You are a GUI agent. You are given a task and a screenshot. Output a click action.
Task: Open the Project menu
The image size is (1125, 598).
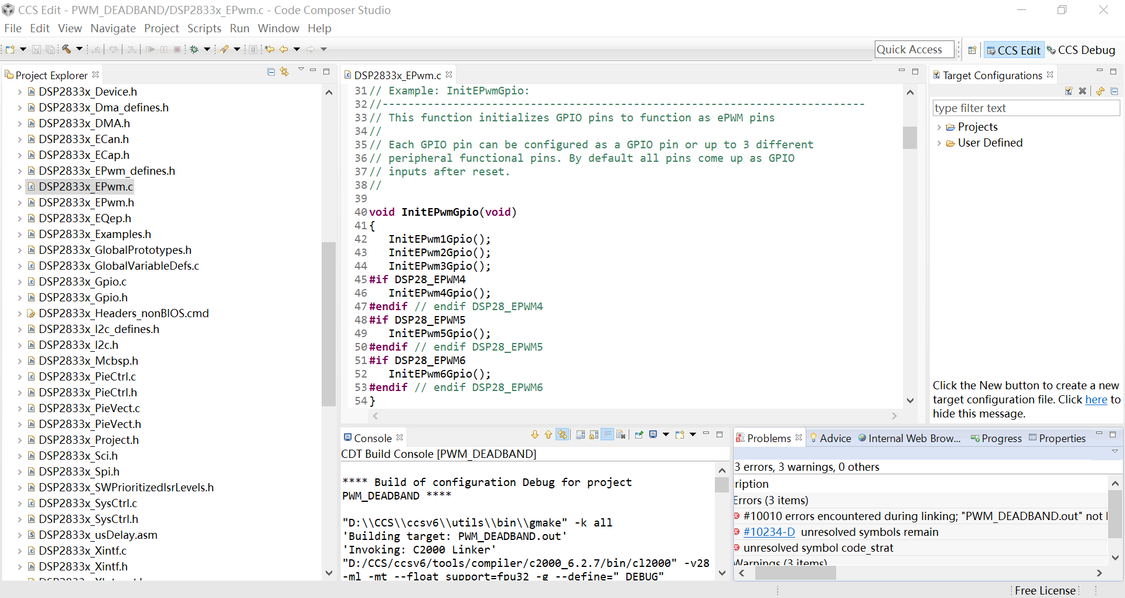161,28
